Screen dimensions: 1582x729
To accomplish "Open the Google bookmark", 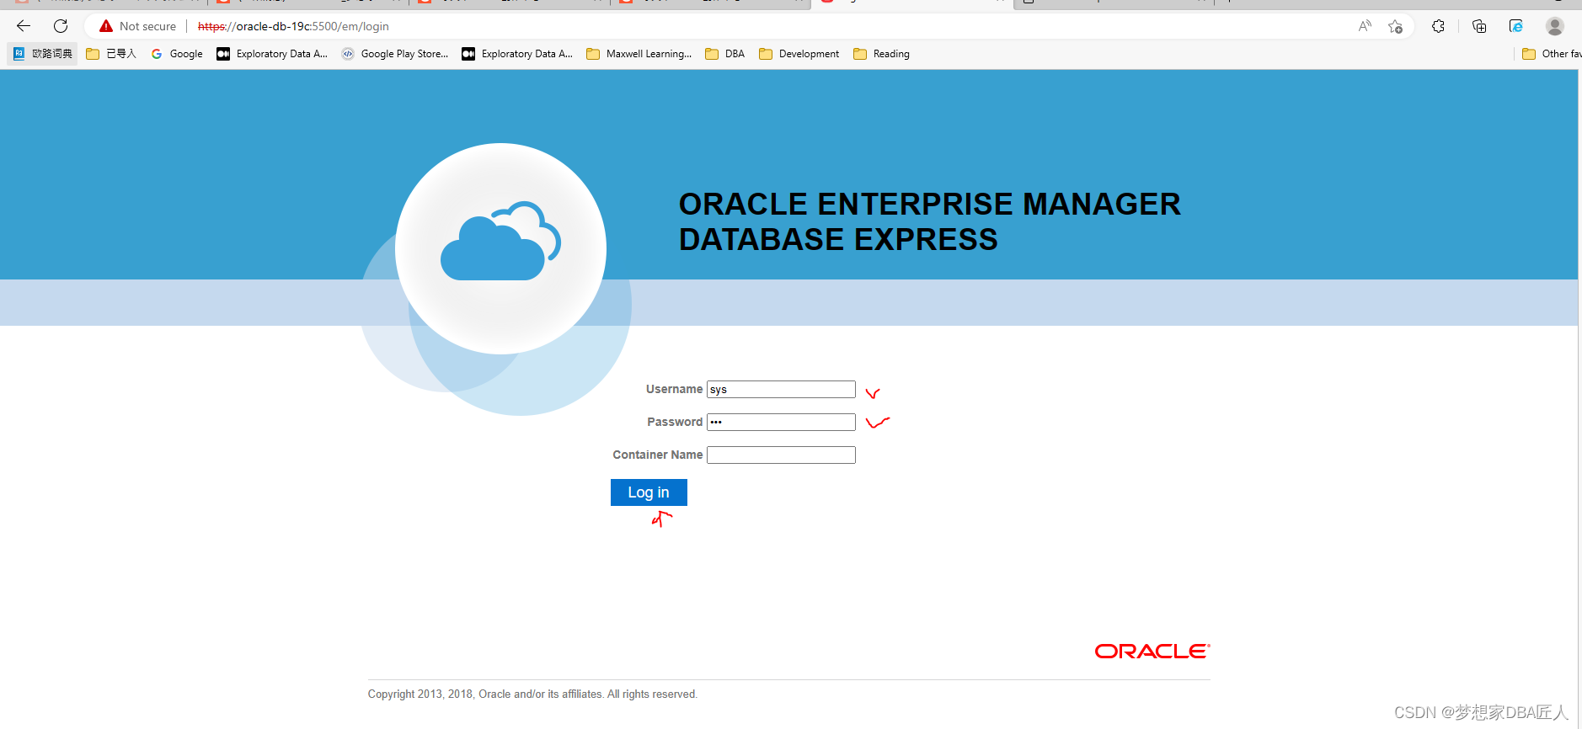I will coord(177,54).
